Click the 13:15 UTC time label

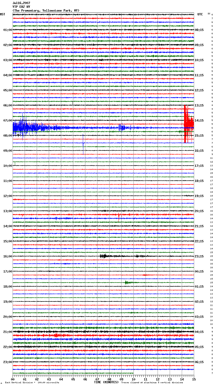point(199,105)
